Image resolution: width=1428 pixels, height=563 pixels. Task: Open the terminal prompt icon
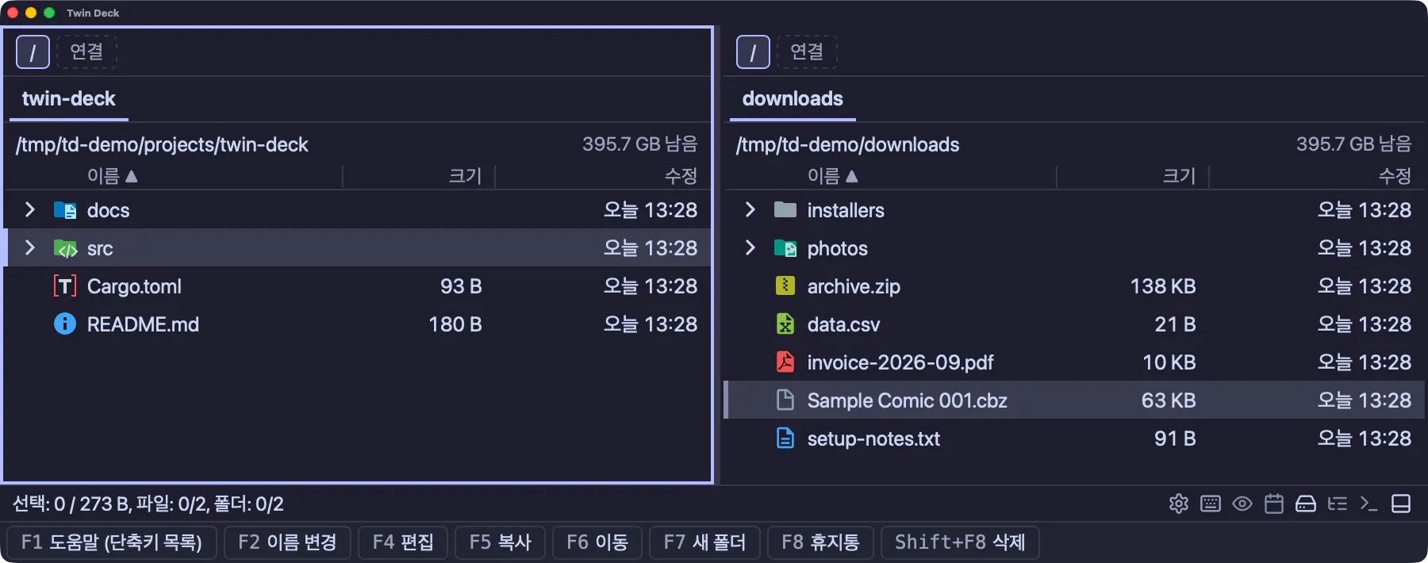tap(1369, 504)
